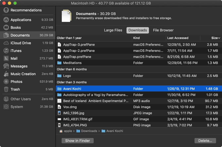The height and width of the screenshot is (147, 222).
Task: Click the Documents sidebar icon
Action: (6, 35)
